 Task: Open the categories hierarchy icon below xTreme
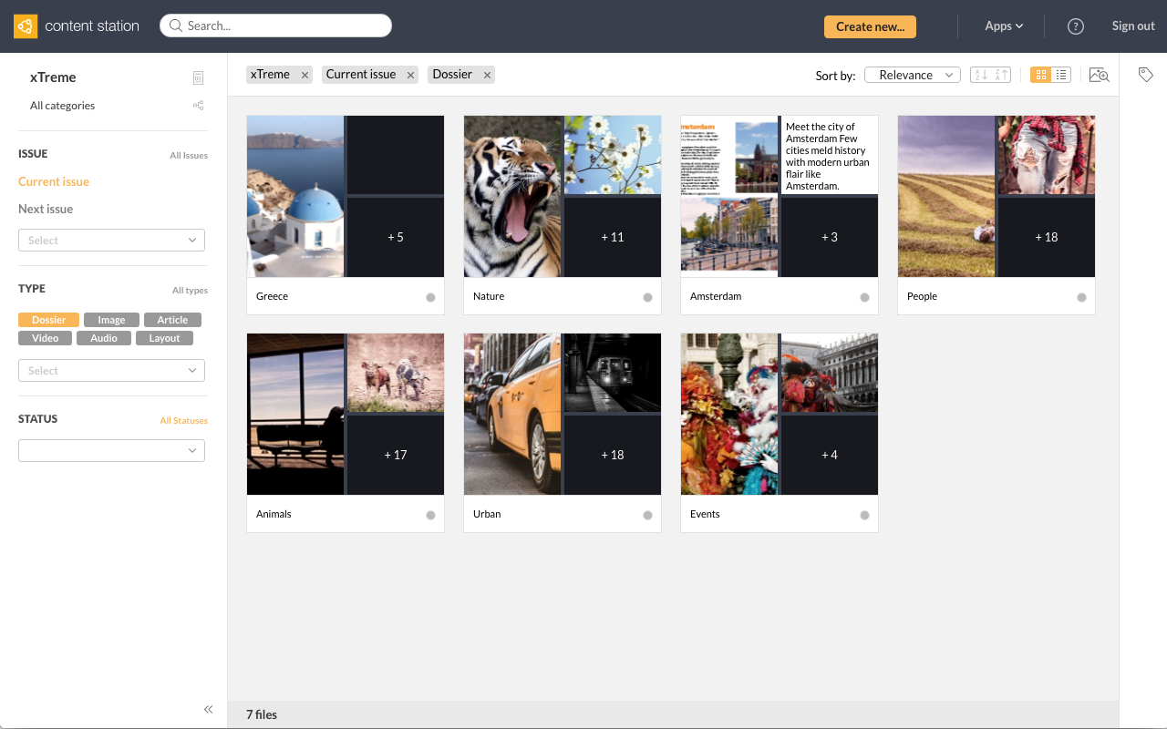(x=198, y=105)
